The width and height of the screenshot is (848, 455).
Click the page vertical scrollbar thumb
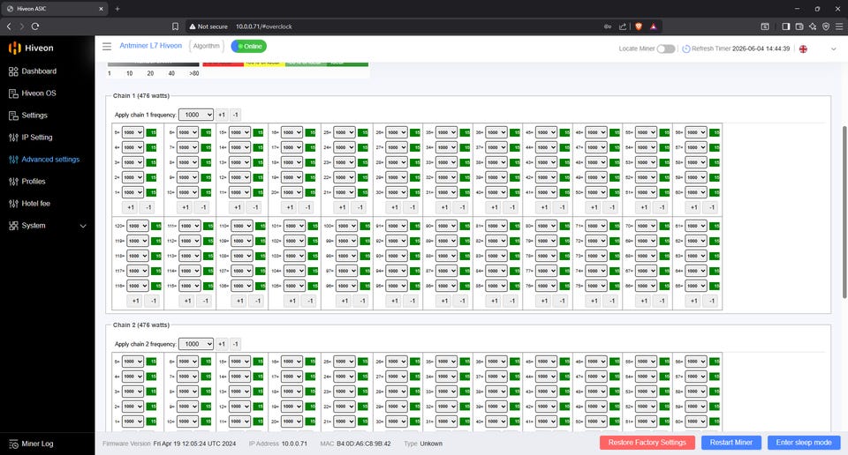coord(844,212)
